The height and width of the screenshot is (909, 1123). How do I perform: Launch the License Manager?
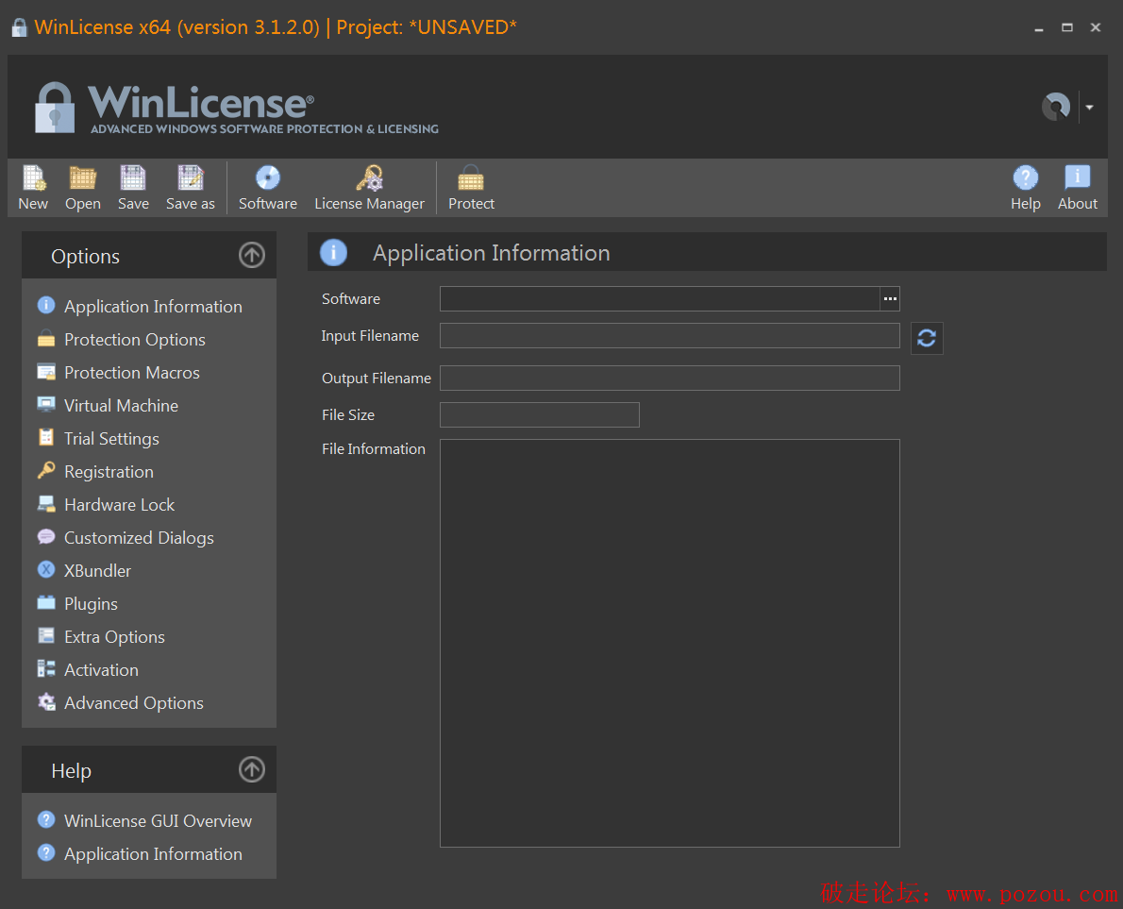click(x=370, y=188)
